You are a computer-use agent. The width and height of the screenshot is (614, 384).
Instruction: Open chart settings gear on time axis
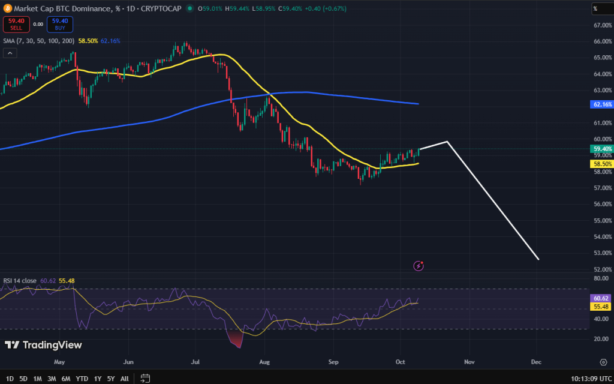click(x=603, y=362)
